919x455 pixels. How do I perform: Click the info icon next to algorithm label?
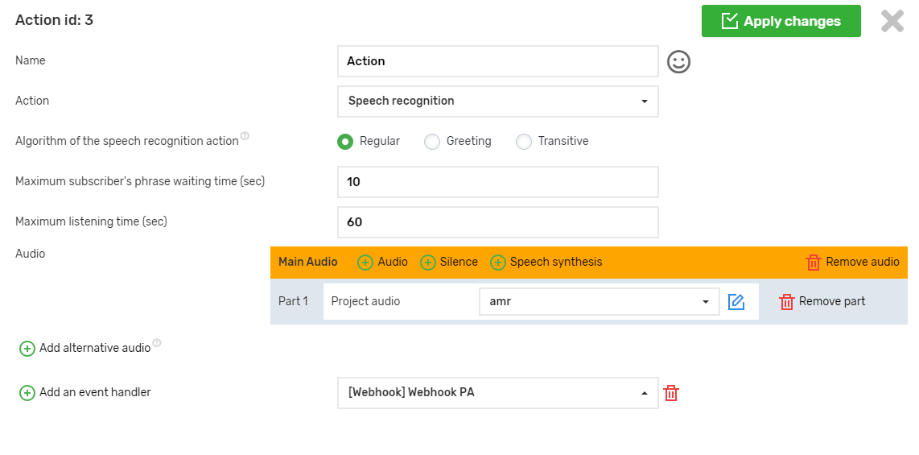[x=245, y=137]
